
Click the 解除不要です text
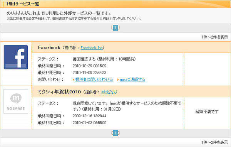click(x=207, y=112)
